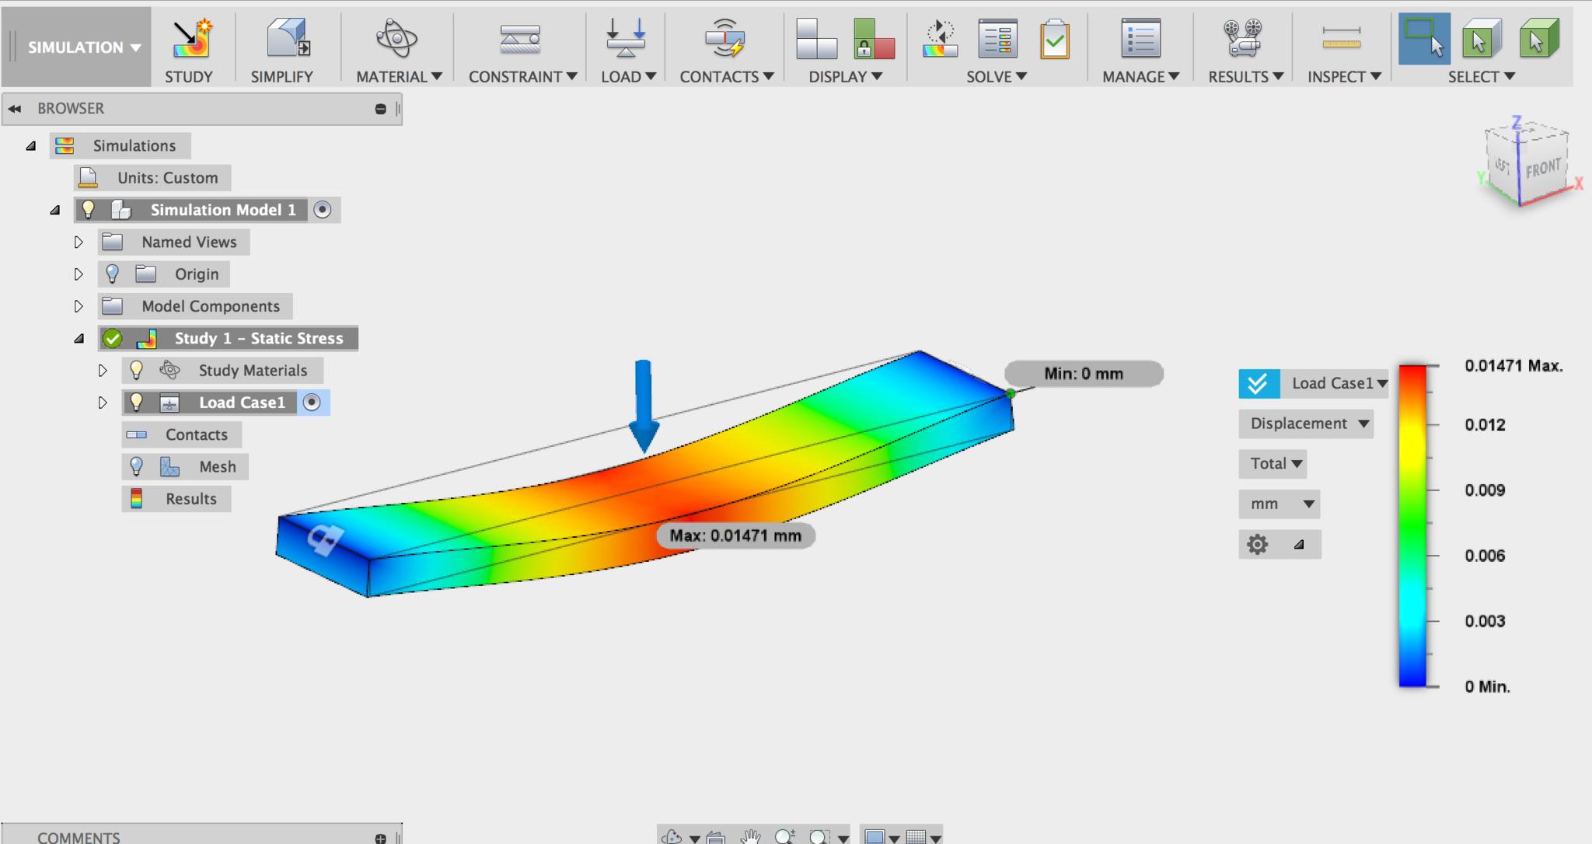Click the Results animate camera icon

point(1241,39)
